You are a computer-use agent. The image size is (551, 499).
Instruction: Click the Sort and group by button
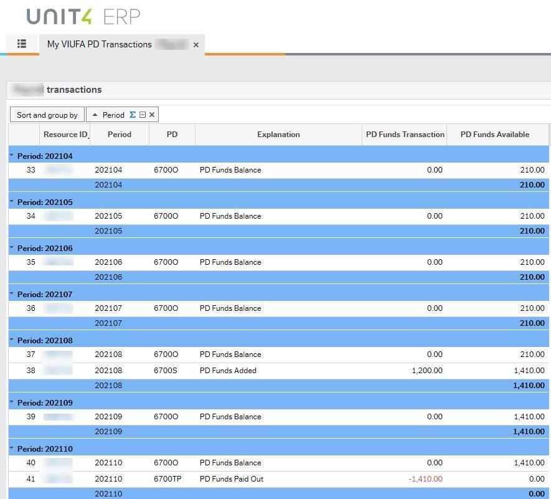[x=47, y=115]
